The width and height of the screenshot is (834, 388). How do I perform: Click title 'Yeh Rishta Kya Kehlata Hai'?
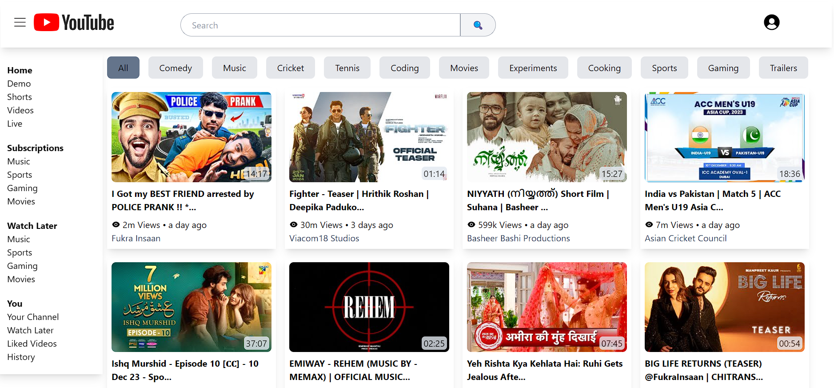(545, 370)
